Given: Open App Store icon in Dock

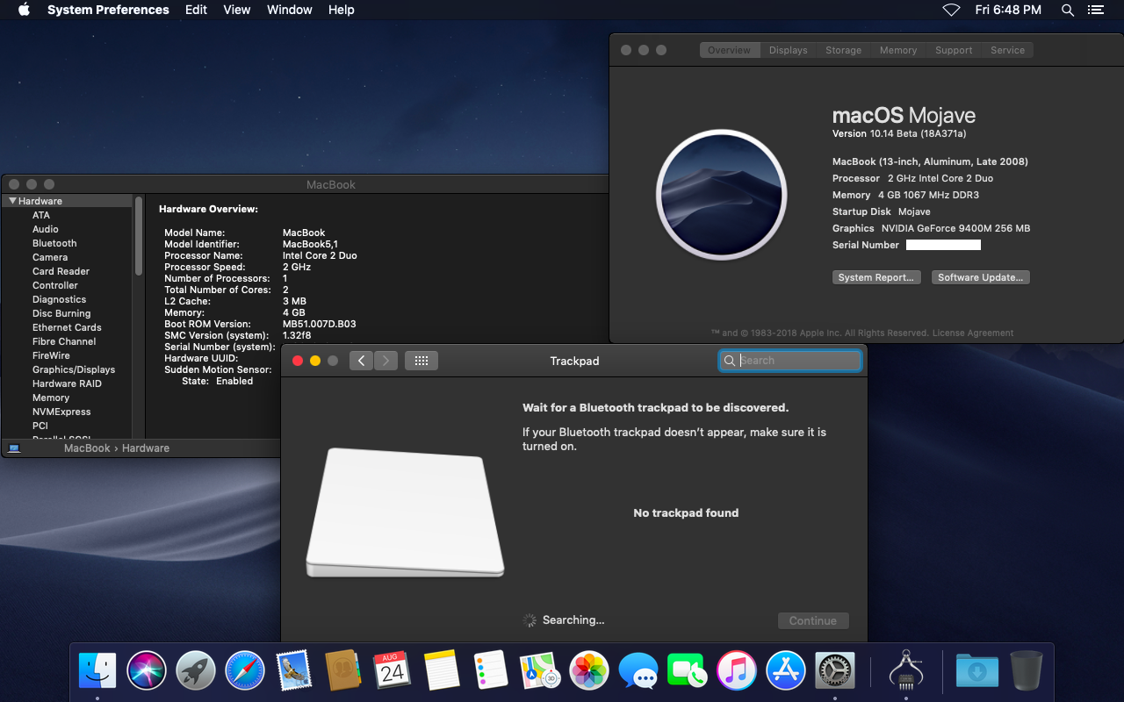Looking at the screenshot, I should tap(786, 671).
